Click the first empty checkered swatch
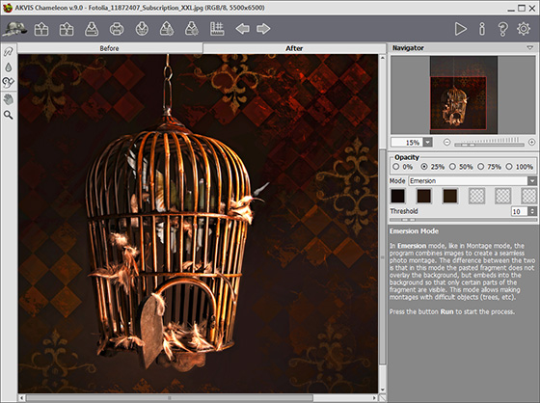 [x=476, y=196]
